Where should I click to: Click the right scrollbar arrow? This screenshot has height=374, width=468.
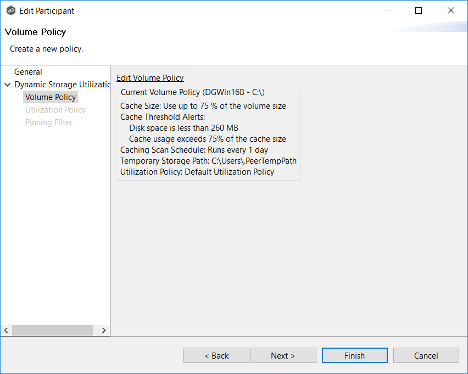(103, 330)
